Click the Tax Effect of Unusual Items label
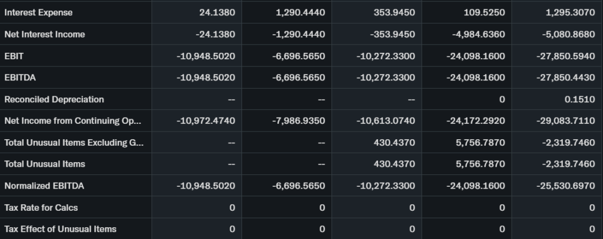Viewport: 603px width, 239px height. (x=60, y=228)
